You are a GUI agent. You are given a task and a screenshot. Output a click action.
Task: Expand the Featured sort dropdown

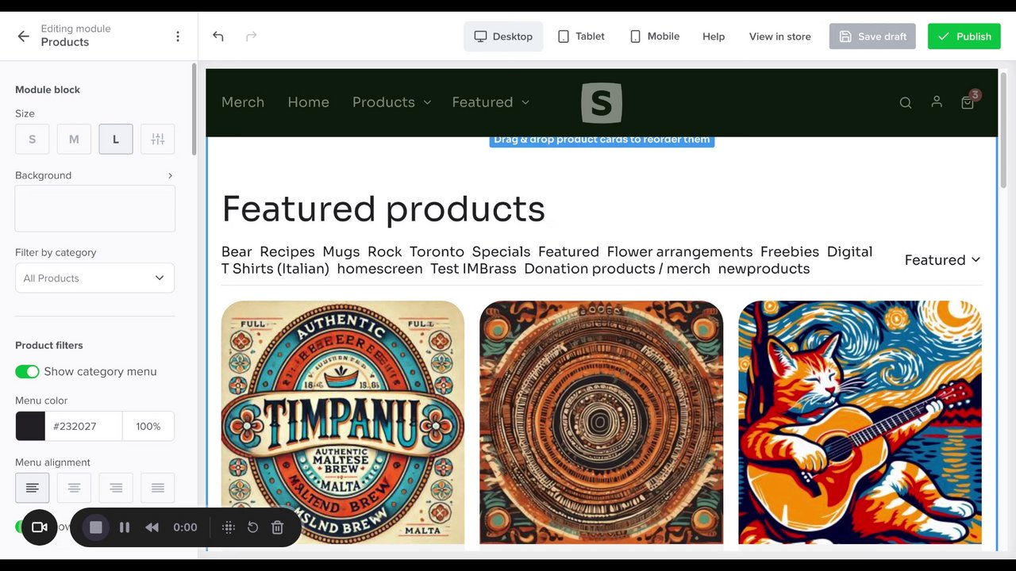pos(942,260)
